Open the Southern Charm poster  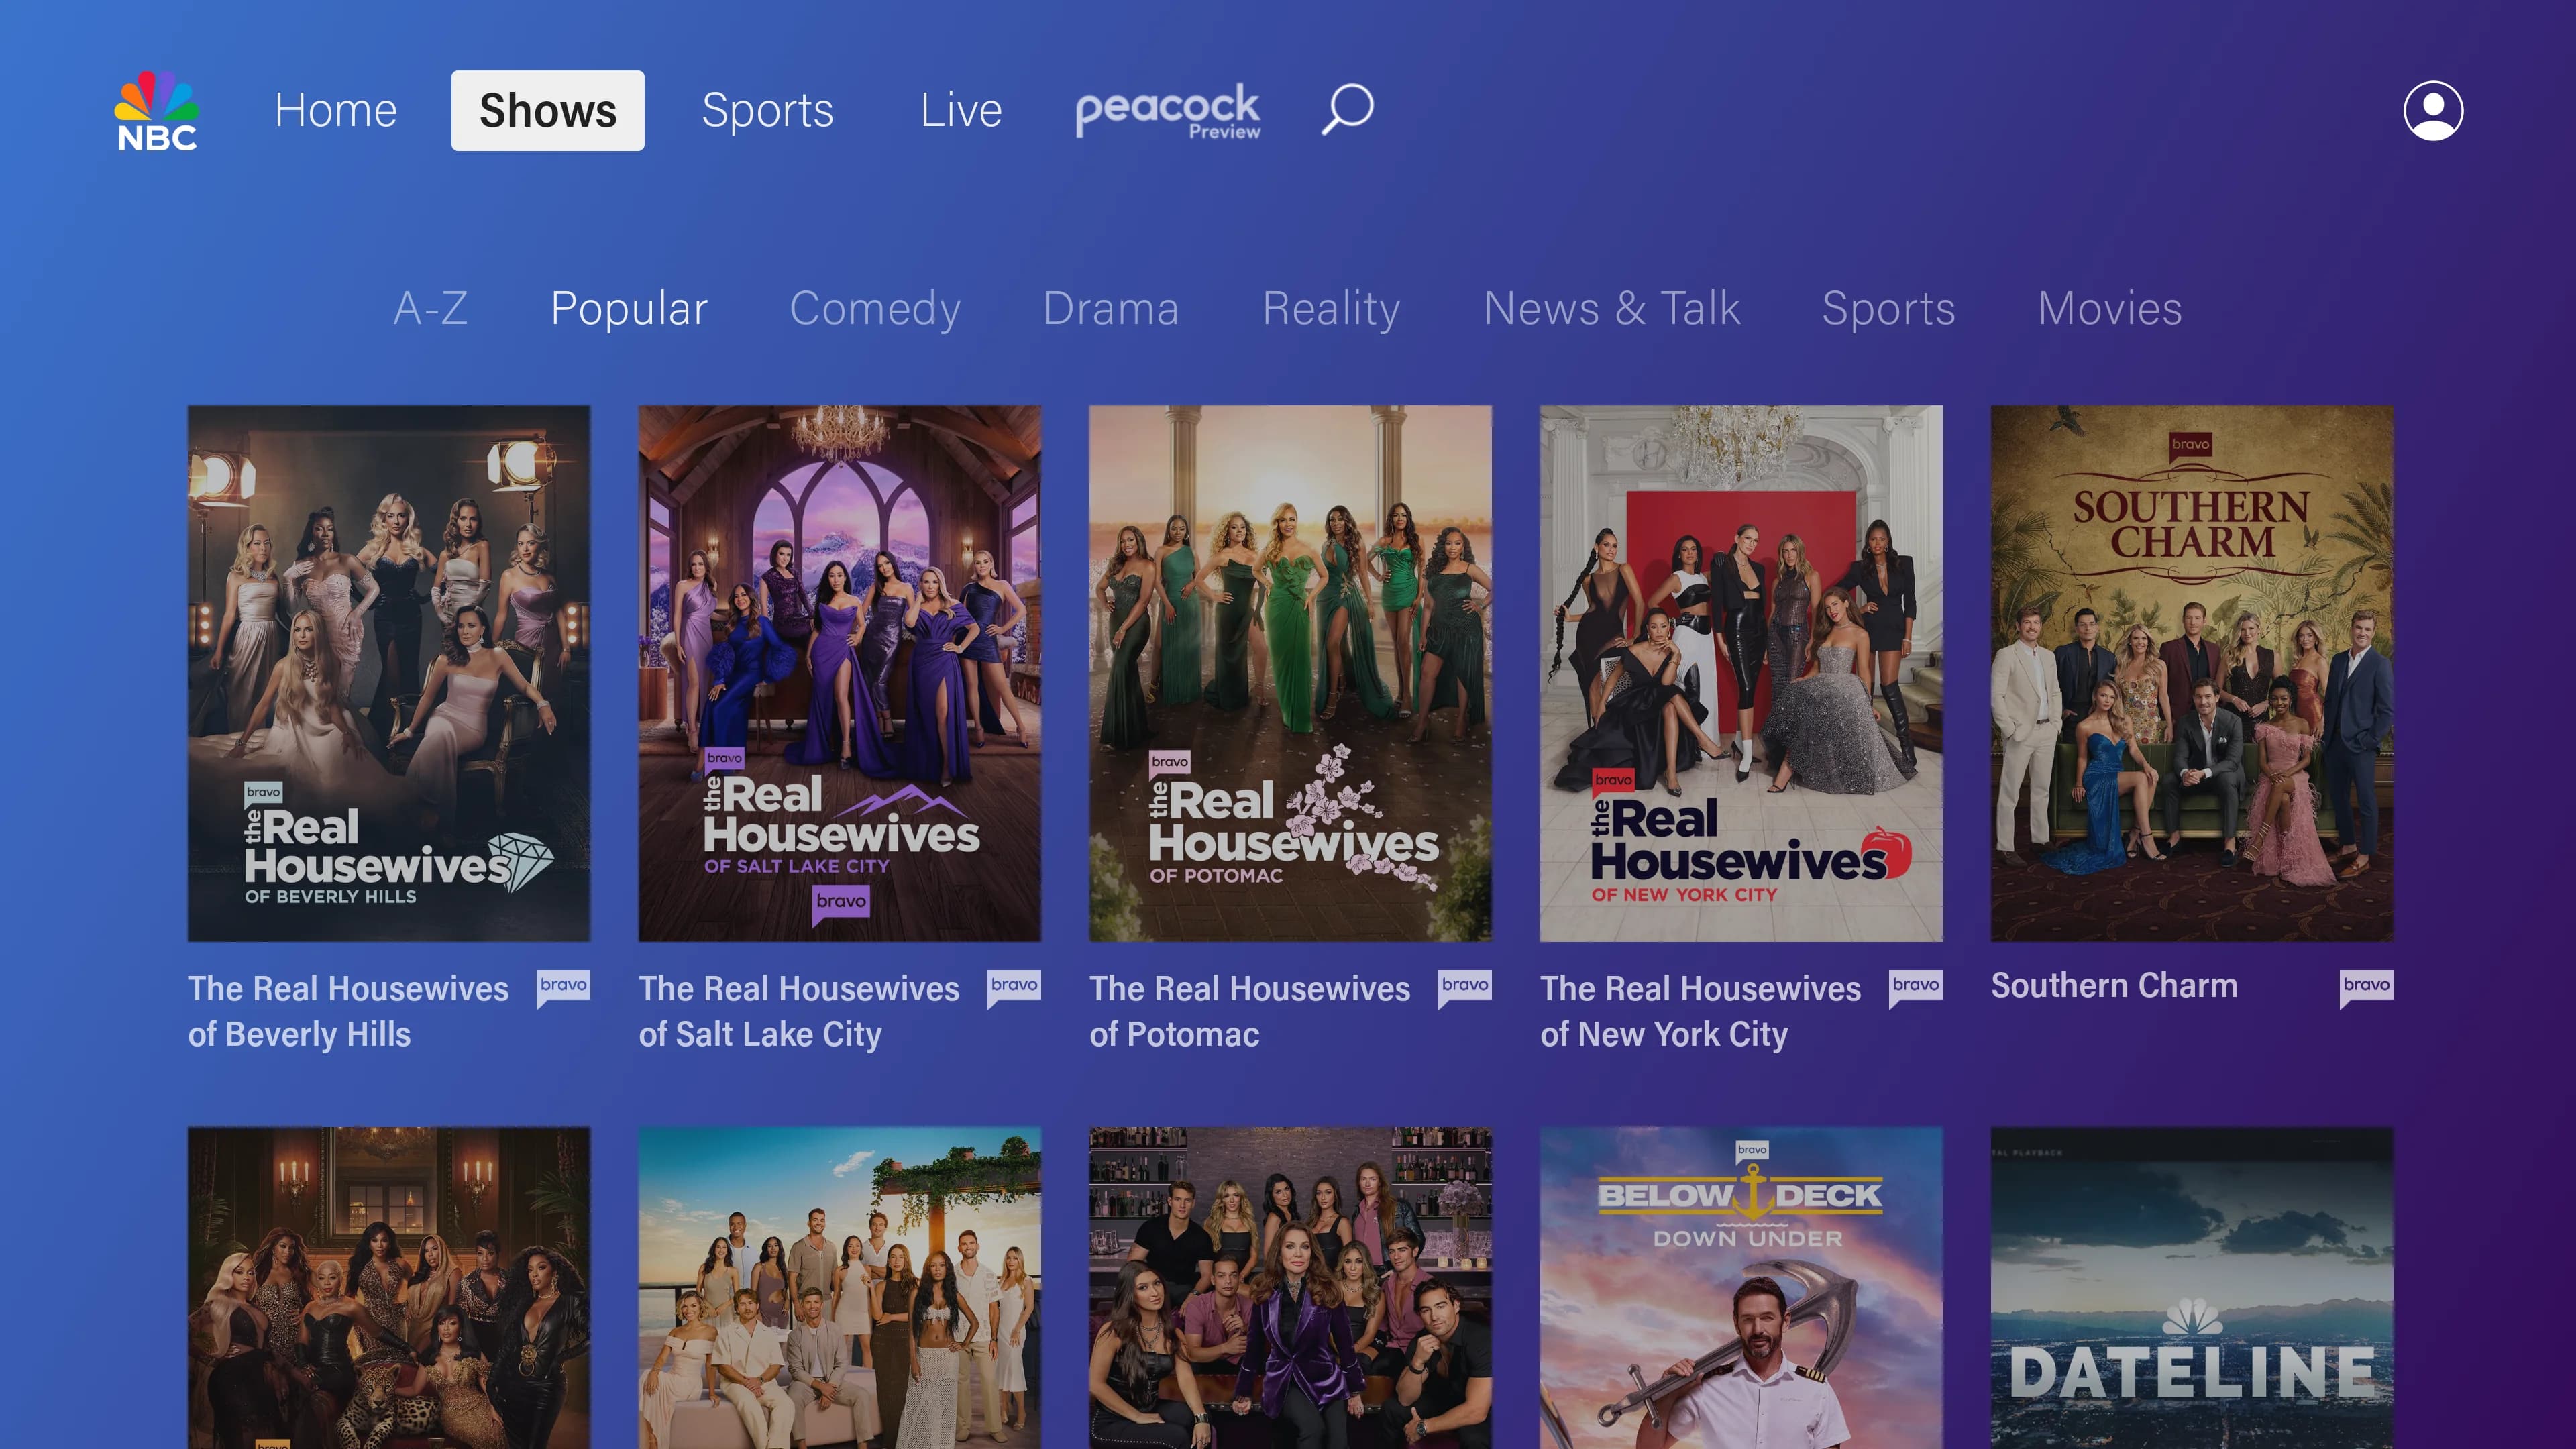point(2192,673)
